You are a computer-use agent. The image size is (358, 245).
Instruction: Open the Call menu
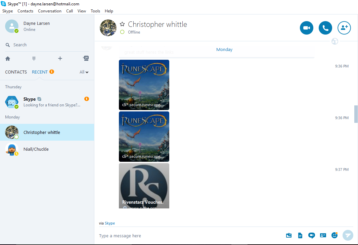(70, 11)
